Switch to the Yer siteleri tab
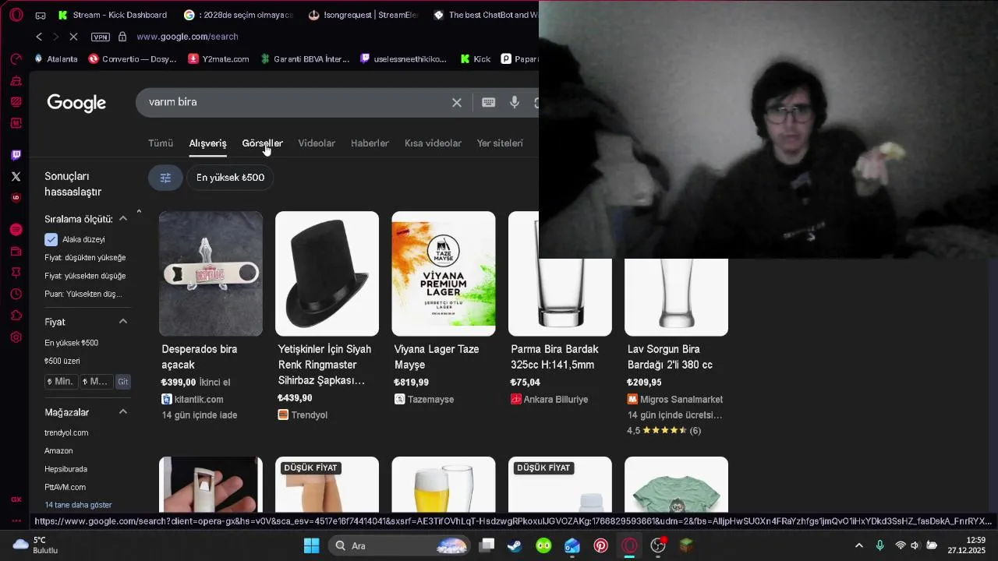Screen dimensions: 998x561 tap(500, 143)
